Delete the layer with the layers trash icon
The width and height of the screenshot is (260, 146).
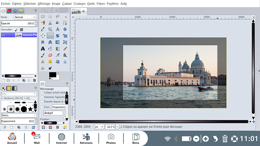tap(34, 80)
